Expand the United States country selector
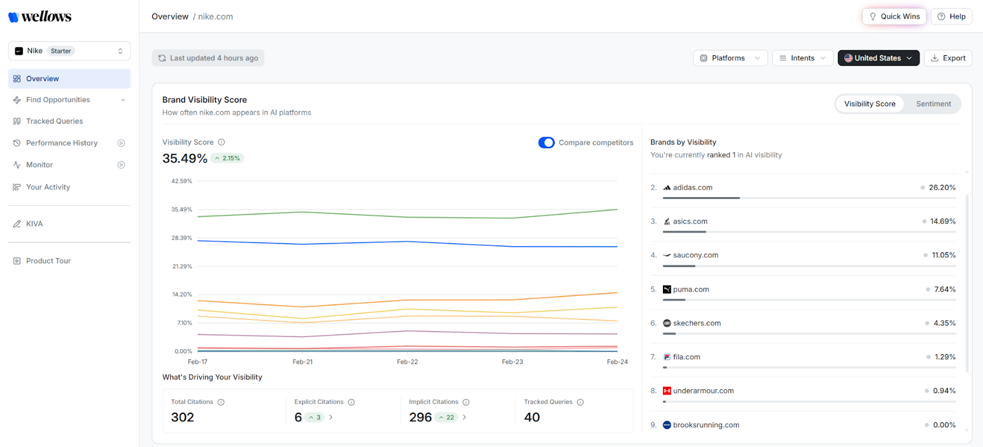The image size is (983, 447). [x=878, y=58]
